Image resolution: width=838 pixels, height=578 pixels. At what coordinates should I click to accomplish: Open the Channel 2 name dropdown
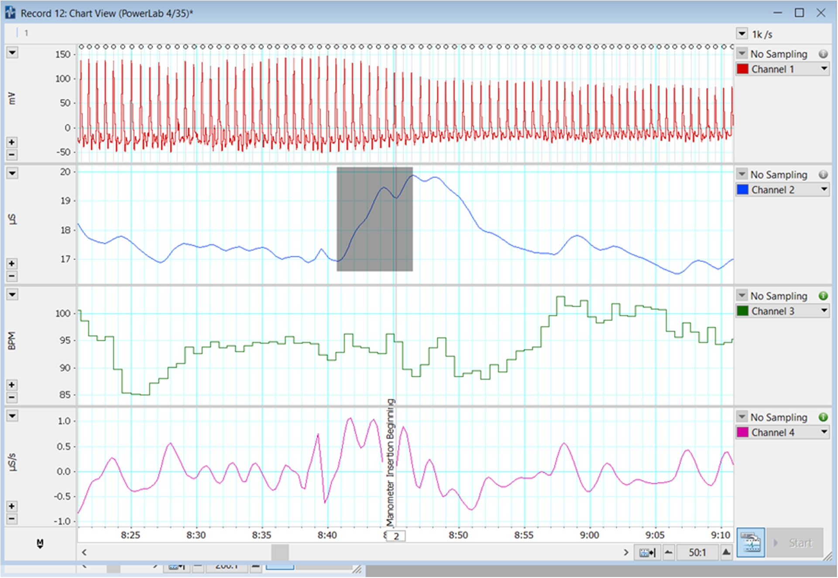pos(824,189)
